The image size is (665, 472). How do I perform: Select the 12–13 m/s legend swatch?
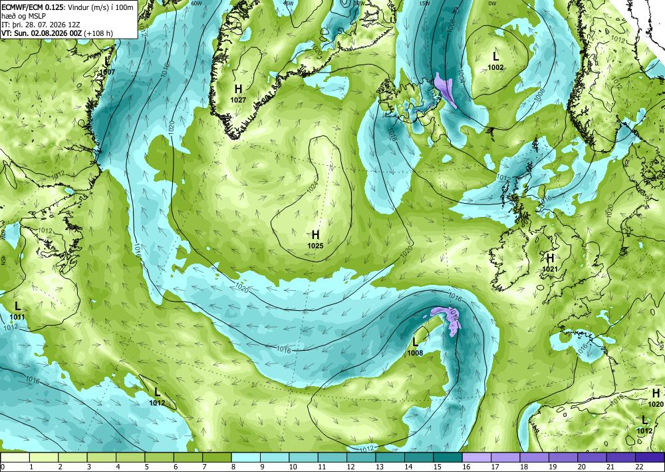click(x=361, y=457)
